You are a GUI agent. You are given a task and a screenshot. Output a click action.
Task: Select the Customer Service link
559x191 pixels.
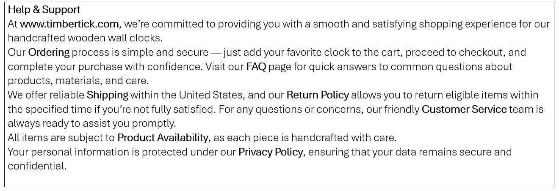pyautogui.click(x=464, y=109)
